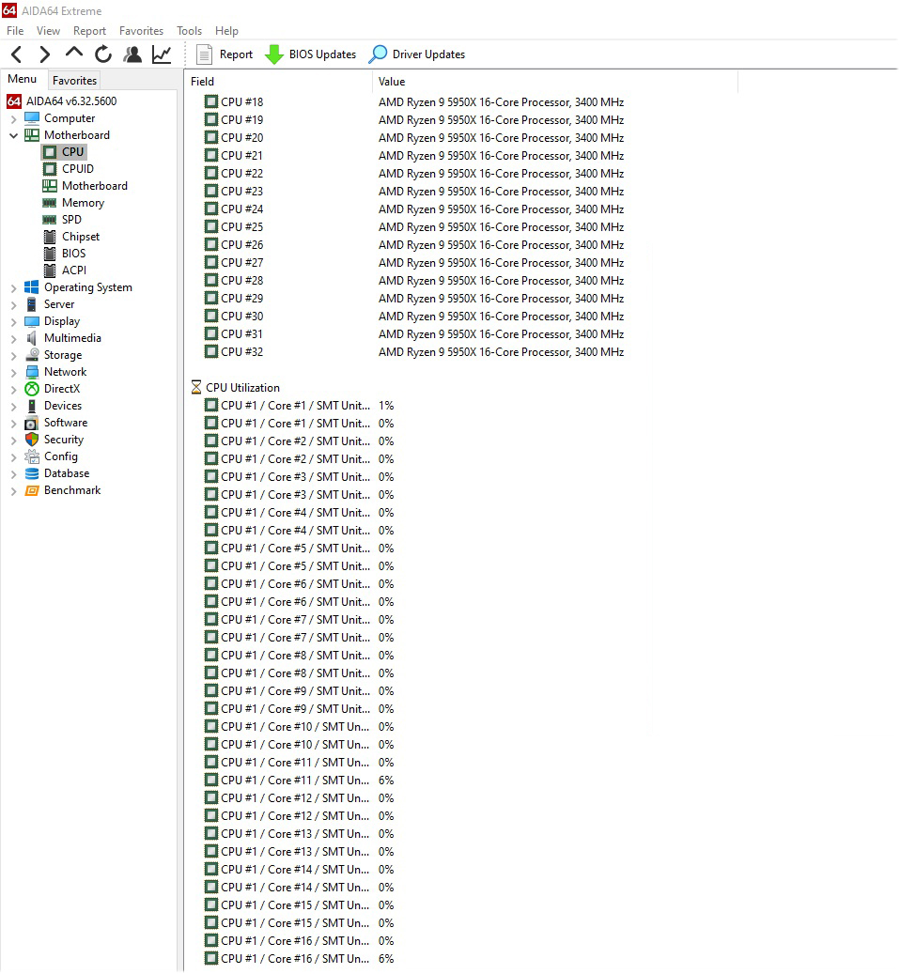Go up one level with Up arrow
This screenshot has width=900, height=974.
coord(74,54)
